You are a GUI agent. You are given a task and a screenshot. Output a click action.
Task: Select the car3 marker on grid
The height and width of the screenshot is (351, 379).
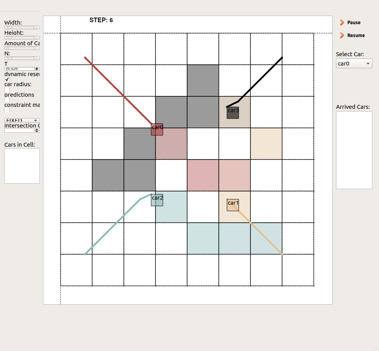pos(233,113)
